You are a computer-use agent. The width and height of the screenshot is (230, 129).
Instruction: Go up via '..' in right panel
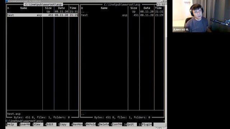pos(83,11)
